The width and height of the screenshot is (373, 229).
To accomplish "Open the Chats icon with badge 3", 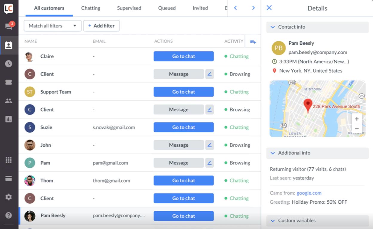I will pyautogui.click(x=9, y=26).
